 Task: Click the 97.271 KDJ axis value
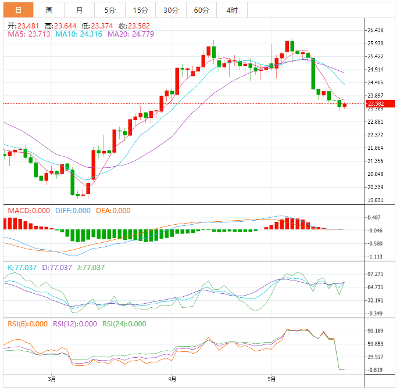click(375, 274)
